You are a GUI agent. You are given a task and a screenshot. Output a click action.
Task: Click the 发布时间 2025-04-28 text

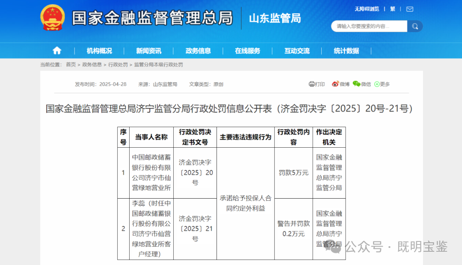tap(101, 84)
